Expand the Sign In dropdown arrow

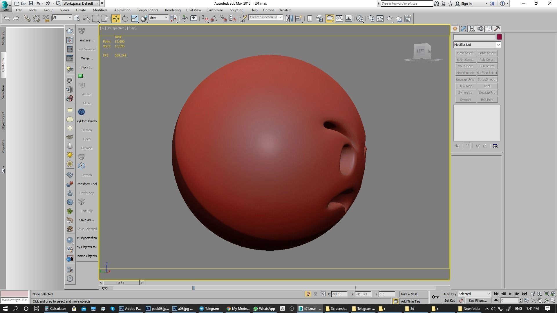pyautogui.click(x=487, y=3)
